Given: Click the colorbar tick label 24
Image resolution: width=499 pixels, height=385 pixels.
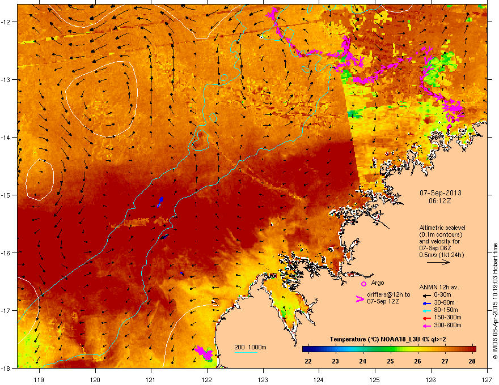Looking at the screenshot, I should click(x=362, y=361).
